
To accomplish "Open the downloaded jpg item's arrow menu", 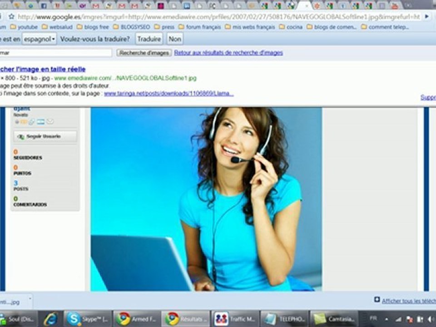I will [30, 299].
